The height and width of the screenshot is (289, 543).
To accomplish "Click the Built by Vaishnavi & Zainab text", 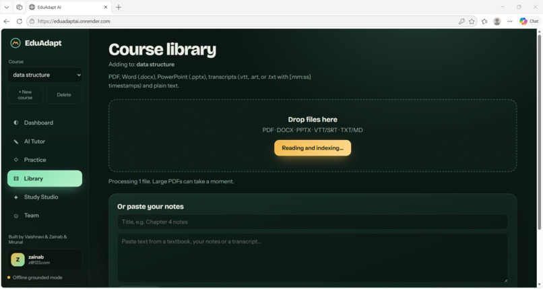I will (38, 239).
